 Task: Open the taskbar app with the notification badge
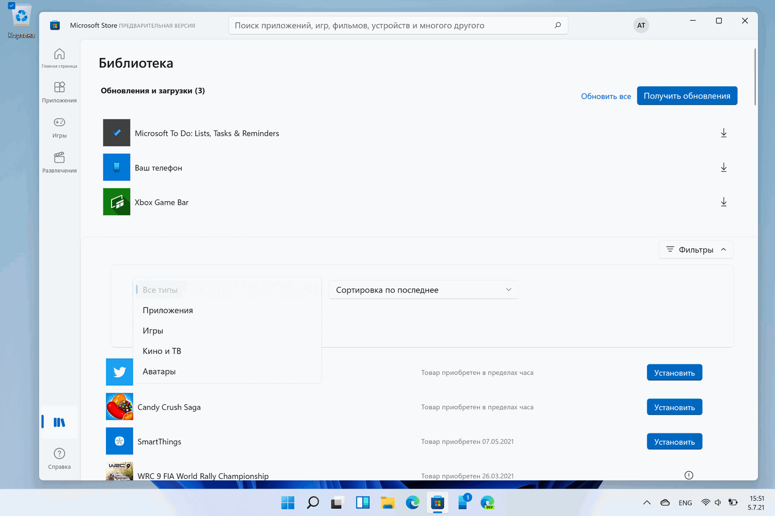click(463, 502)
